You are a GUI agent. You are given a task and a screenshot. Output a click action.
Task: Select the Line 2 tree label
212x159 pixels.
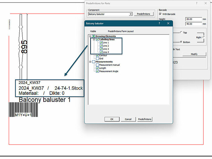click(x=106, y=46)
